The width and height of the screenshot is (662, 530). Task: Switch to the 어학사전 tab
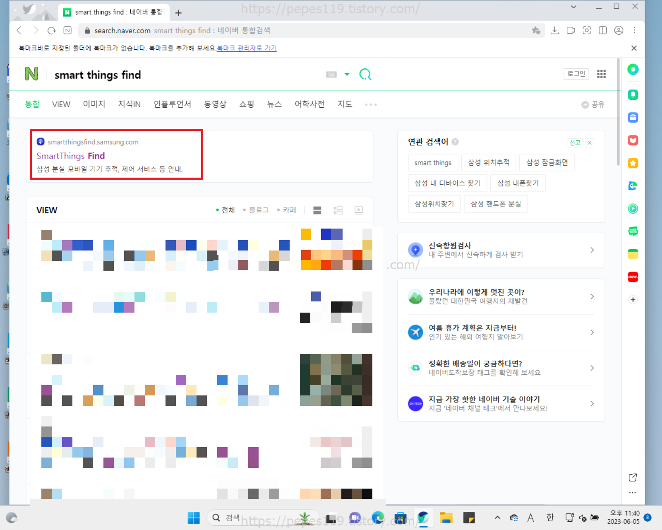point(309,104)
